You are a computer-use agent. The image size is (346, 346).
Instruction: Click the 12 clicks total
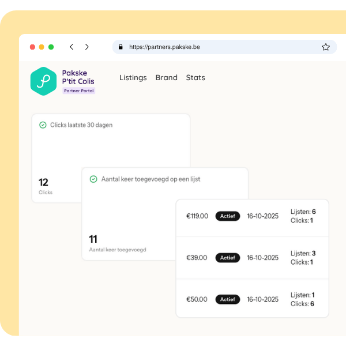pyautogui.click(x=43, y=182)
